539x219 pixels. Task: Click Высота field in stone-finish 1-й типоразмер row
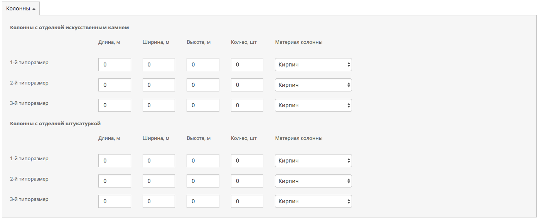click(x=203, y=65)
